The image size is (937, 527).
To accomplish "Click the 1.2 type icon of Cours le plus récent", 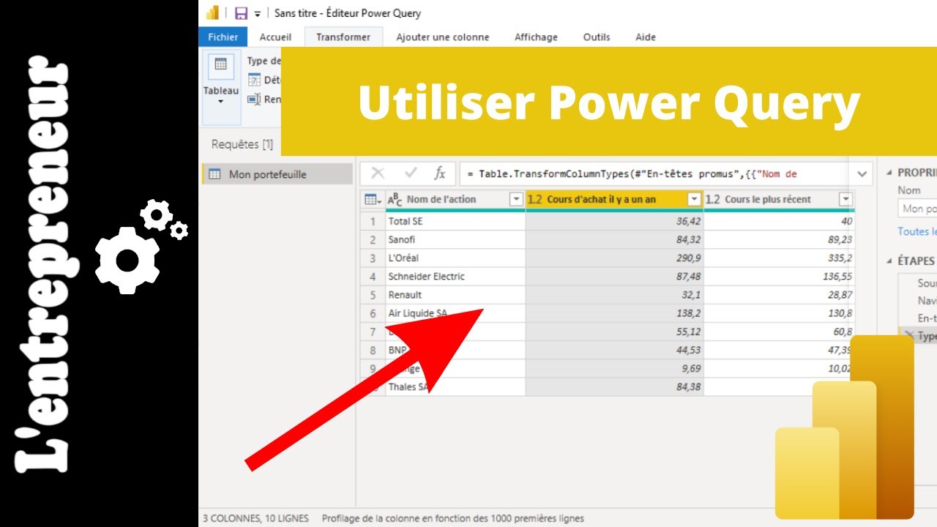I will (x=713, y=199).
